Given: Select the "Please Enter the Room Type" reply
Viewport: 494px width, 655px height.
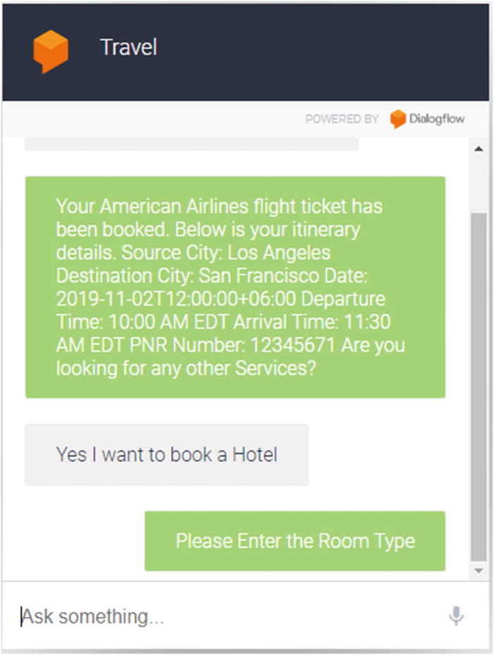Looking at the screenshot, I should tap(295, 541).
